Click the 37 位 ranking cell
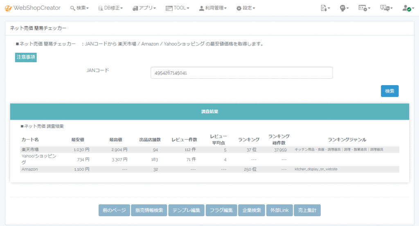Viewport: 419px width, 226px height. click(x=252, y=150)
